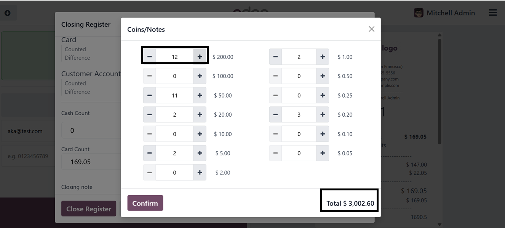Increment the $0.05 coin count
Image resolution: width=505 pixels, height=228 pixels.
tap(323, 153)
